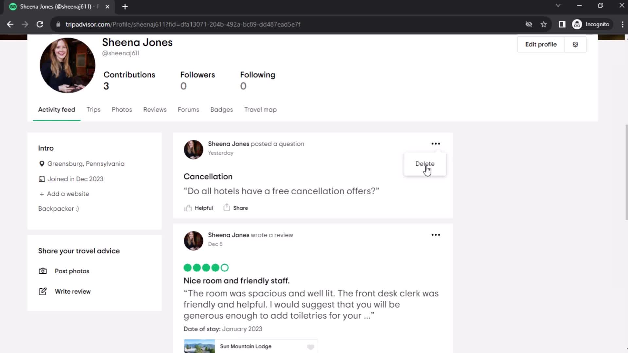Click Delete on the cancellation question
The width and height of the screenshot is (628, 353).
(x=425, y=163)
